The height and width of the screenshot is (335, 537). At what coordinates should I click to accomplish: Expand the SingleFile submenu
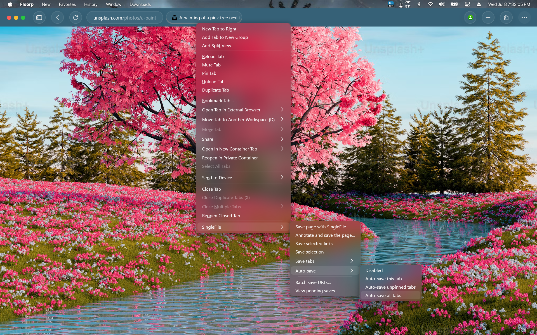[x=243, y=227]
